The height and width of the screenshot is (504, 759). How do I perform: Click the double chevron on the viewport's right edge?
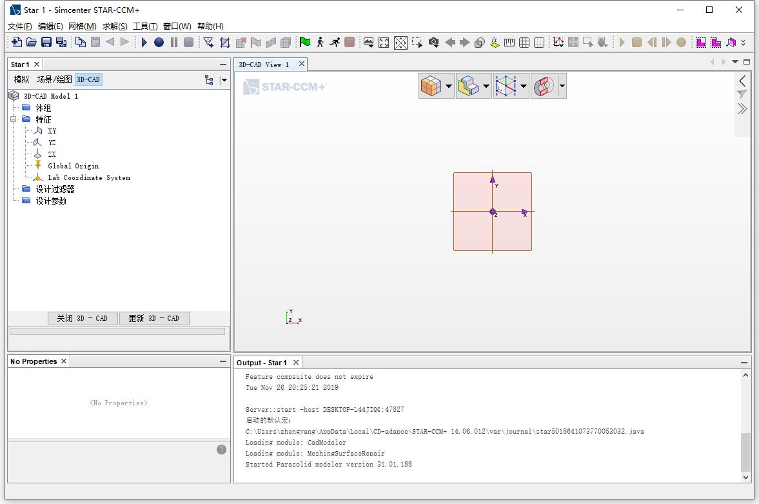(x=742, y=109)
